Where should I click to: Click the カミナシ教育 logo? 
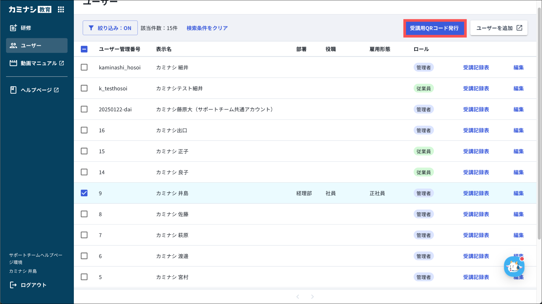tap(30, 10)
